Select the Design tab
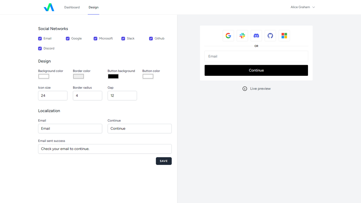The height and width of the screenshot is (203, 361). tap(93, 7)
